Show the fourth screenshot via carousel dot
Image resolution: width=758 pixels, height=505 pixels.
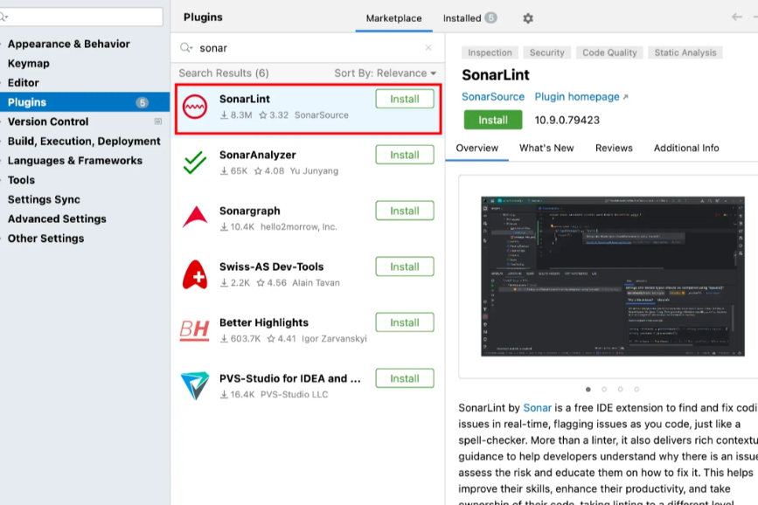tap(636, 389)
